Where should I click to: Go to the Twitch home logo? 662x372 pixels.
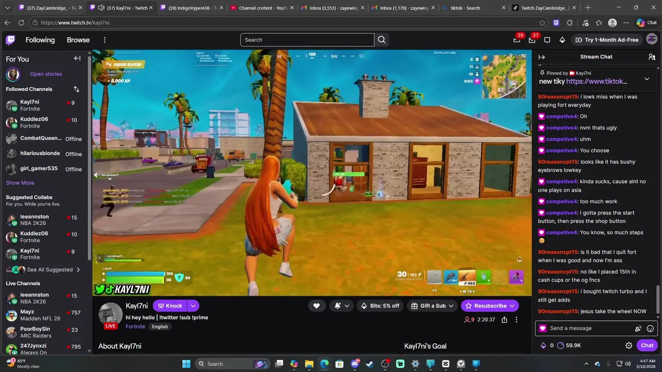pos(10,40)
